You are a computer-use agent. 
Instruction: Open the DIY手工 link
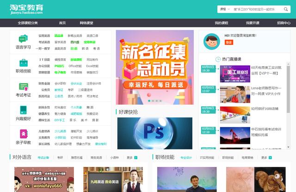coord(60,120)
